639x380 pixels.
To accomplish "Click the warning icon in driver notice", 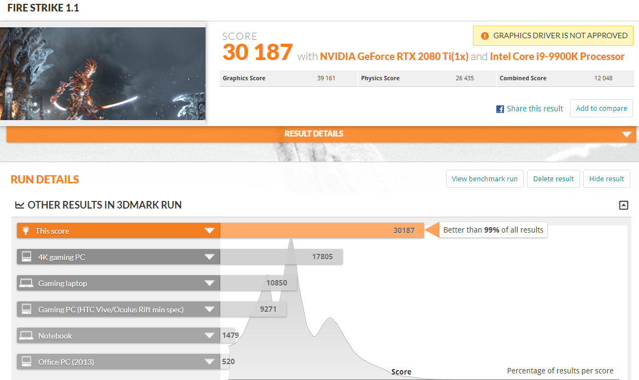I will tap(484, 36).
